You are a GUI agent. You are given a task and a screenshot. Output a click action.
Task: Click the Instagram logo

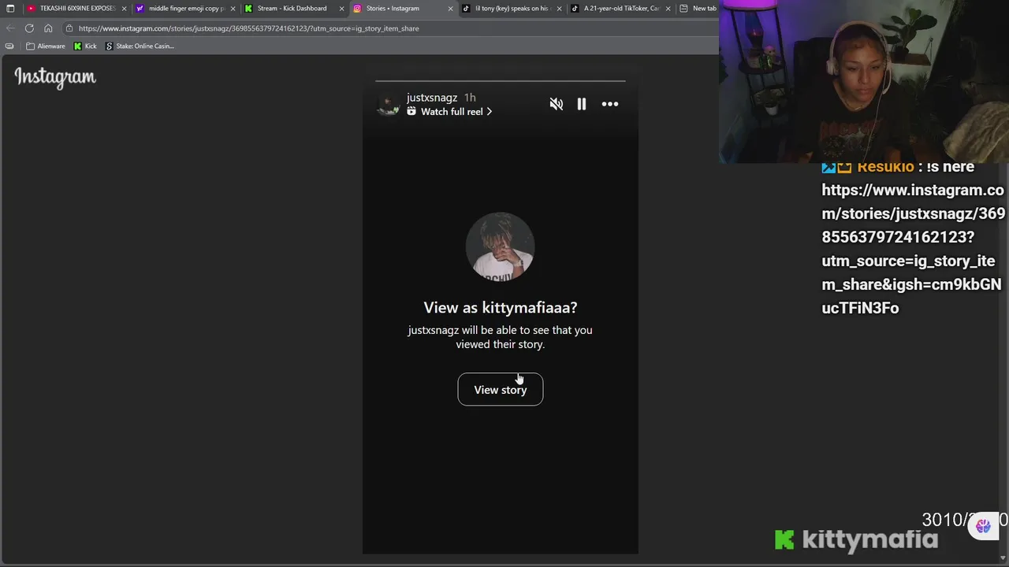click(x=55, y=77)
